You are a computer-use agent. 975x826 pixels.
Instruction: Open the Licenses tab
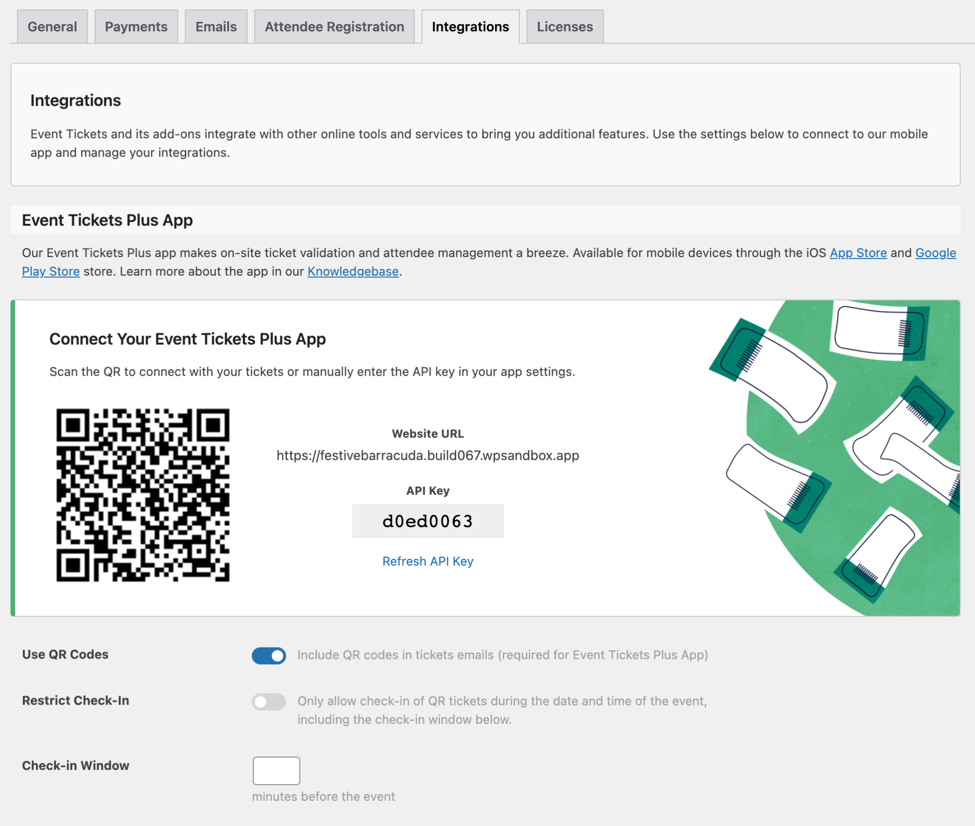coord(564,26)
